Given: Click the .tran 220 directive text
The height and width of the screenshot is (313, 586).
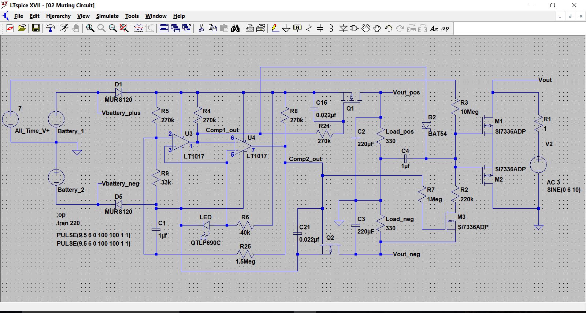Looking at the screenshot, I should click(x=68, y=223).
